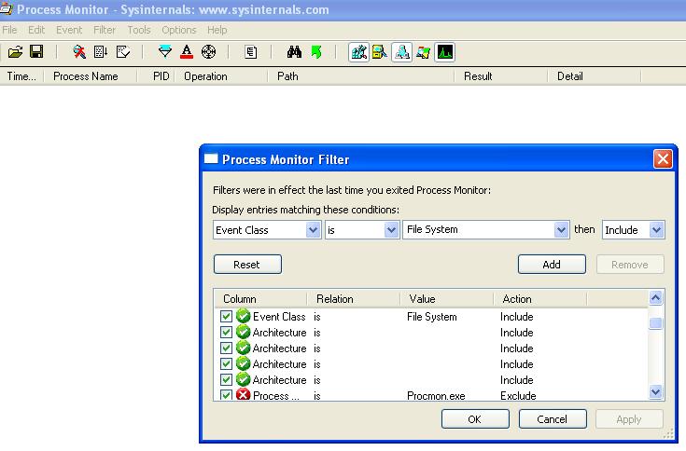This screenshot has height=451, width=686.
Task: Click the Process Monitor Filter dialog title icon
Action: [x=211, y=158]
